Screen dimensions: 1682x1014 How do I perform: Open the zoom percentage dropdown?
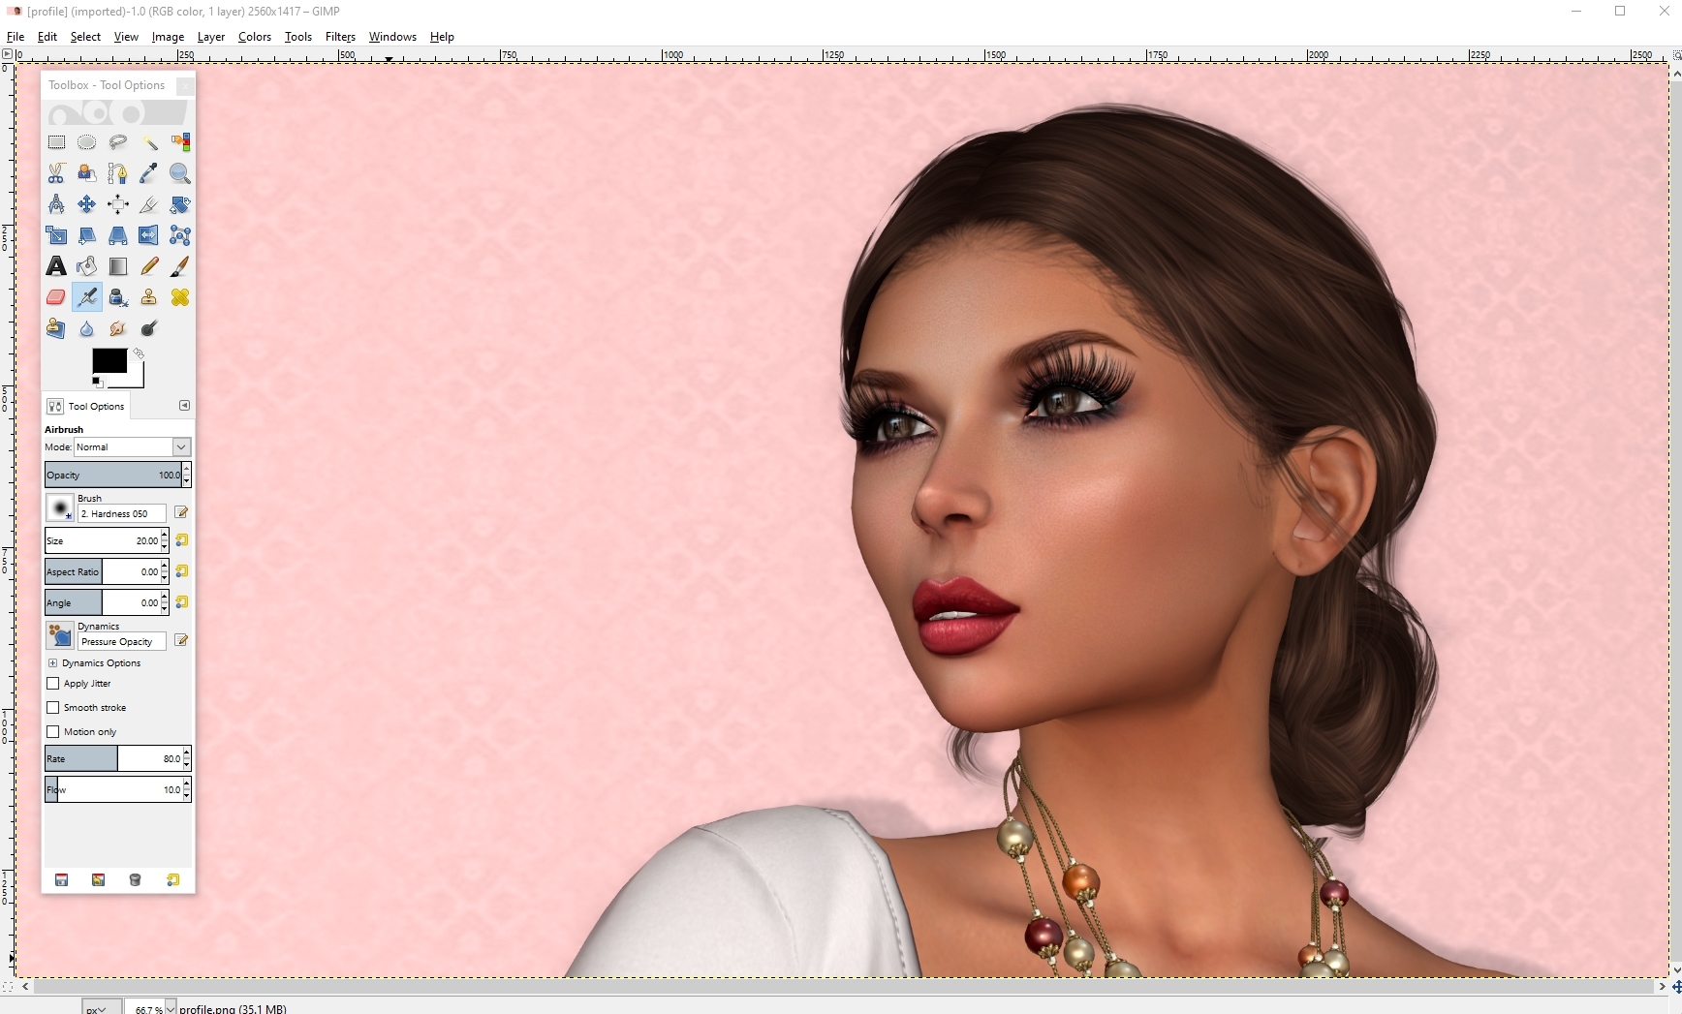pos(171,1008)
